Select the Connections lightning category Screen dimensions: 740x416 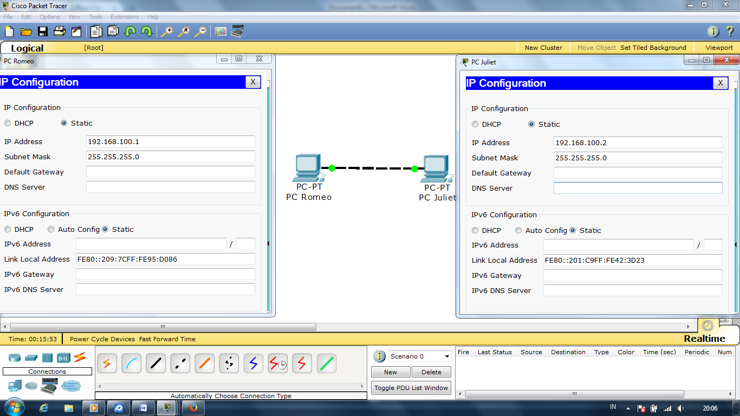pos(80,357)
